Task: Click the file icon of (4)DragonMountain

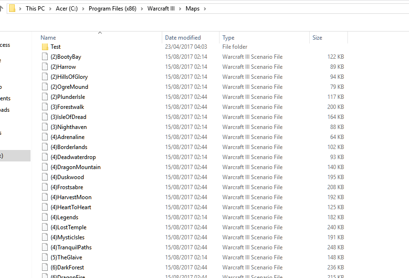Action: [45, 167]
